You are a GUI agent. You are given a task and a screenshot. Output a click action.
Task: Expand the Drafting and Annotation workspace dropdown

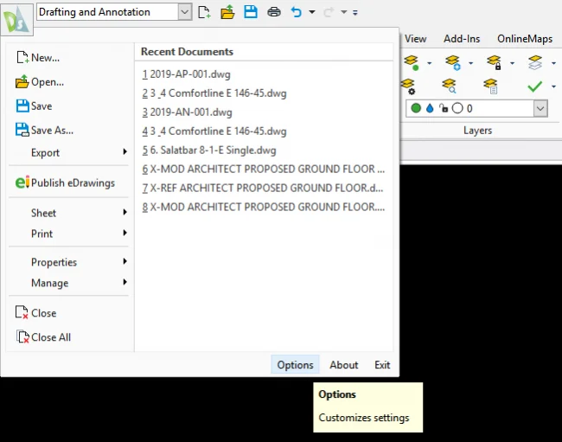click(185, 12)
